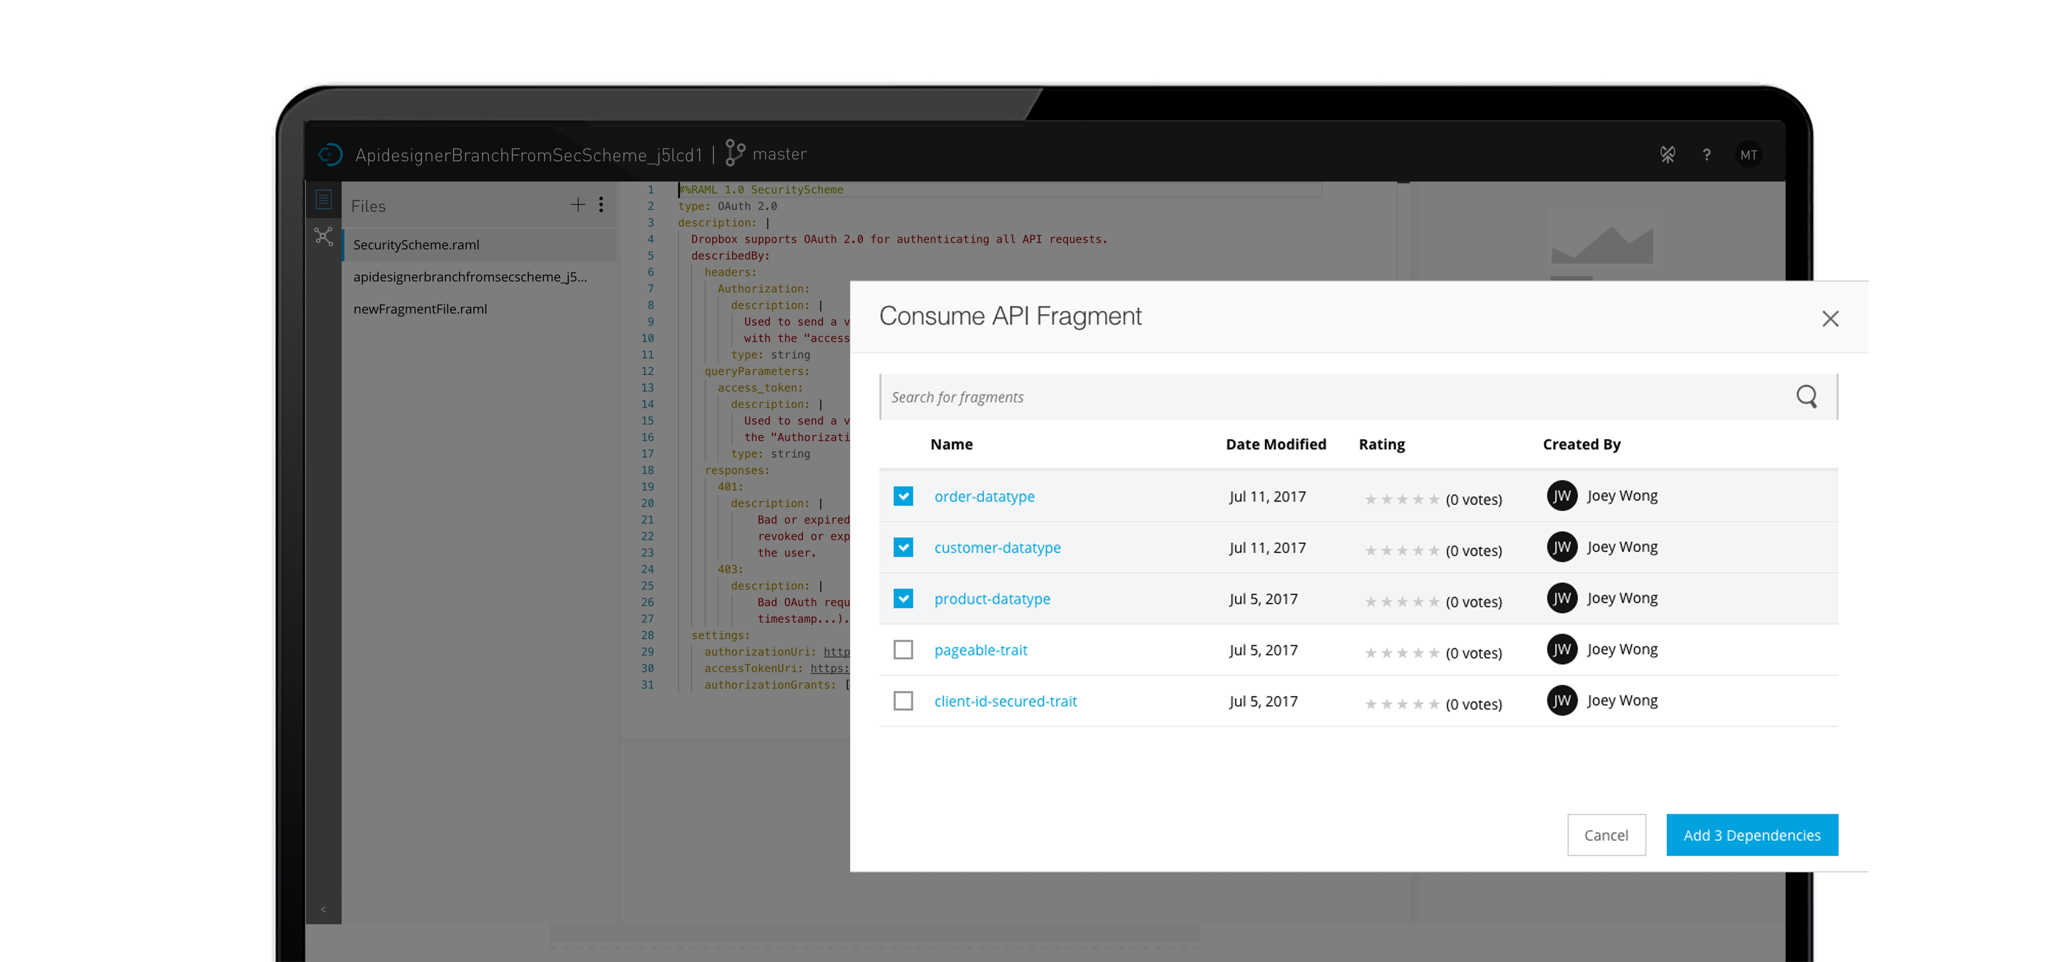The image size is (2072, 962).
Task: Open apidesignerbranchfromsecscheme_j5... file
Action: [479, 277]
